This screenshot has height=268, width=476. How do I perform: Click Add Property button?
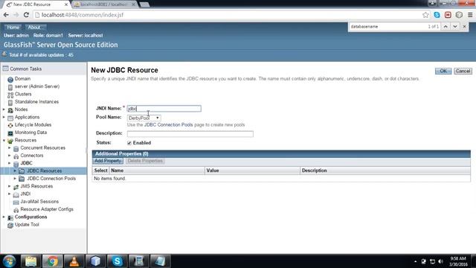pos(108,161)
